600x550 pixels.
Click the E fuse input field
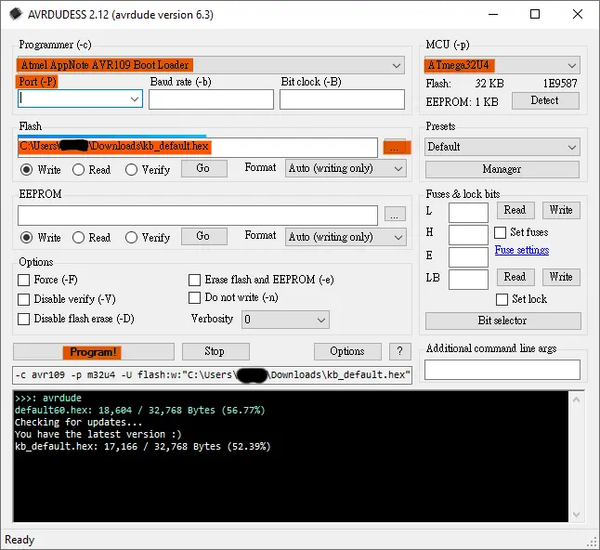[468, 257]
